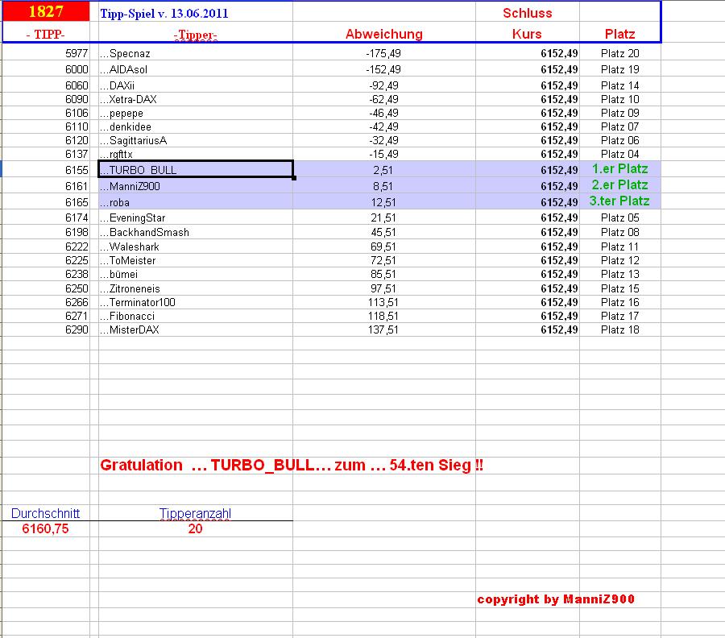Image resolution: width=725 pixels, height=638 pixels.
Task: Click the 'Platz 18' cell
Action: coord(619,329)
